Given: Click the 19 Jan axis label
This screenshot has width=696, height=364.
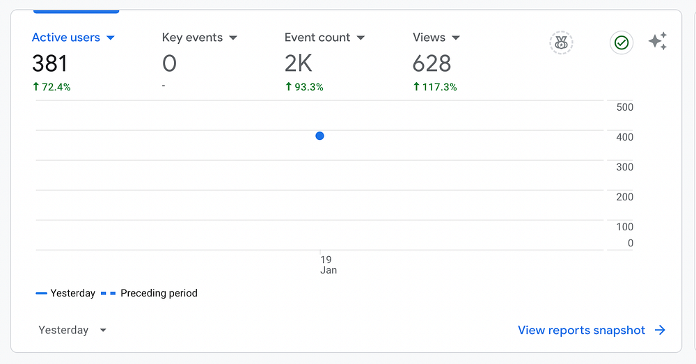Looking at the screenshot, I should point(327,264).
